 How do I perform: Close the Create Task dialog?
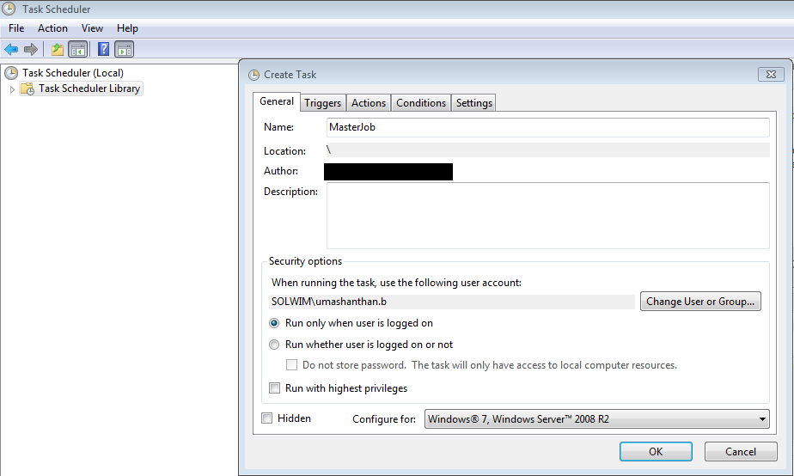coord(771,75)
